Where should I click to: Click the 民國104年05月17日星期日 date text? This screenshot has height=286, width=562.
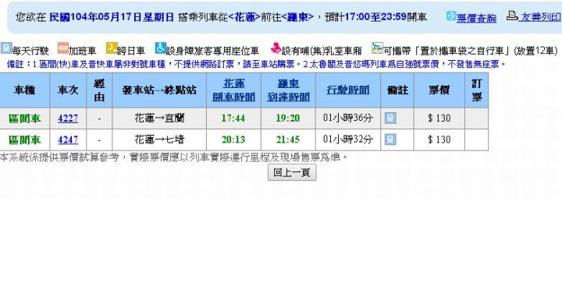[x=112, y=17]
